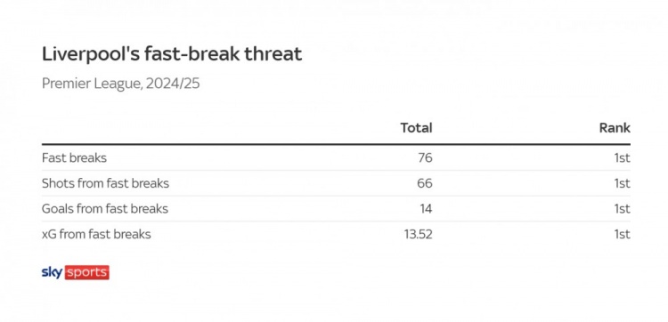Image resolution: width=668 pixels, height=322 pixels.
Task: Click the 66 total value
Action: (425, 183)
